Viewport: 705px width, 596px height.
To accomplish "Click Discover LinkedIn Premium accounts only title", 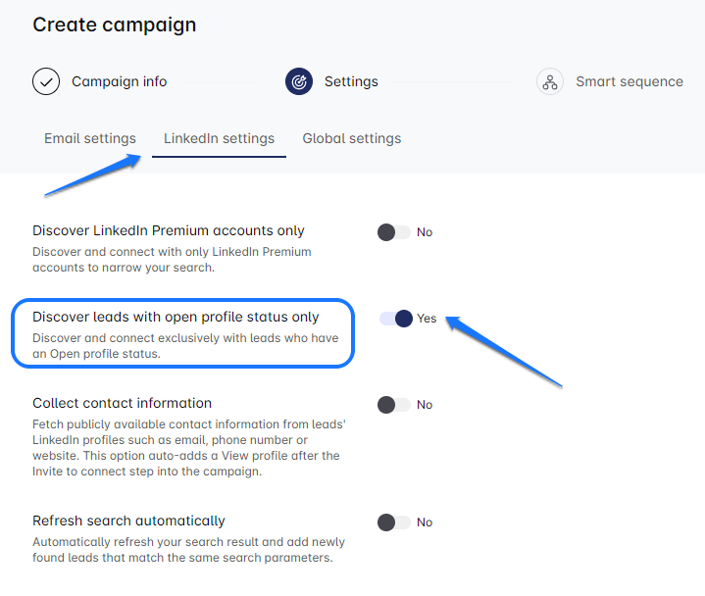I will click(168, 231).
